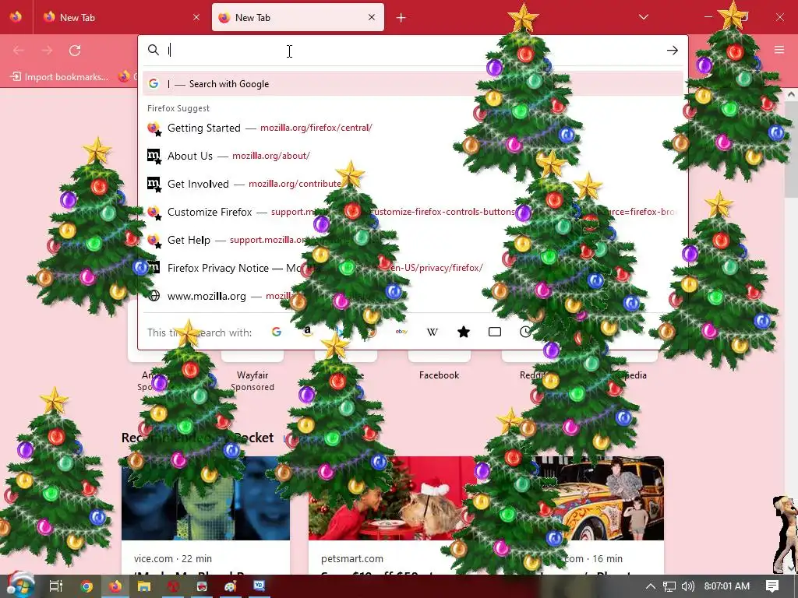The image size is (798, 598).
Task: Click the taskbar clock showing 8:07:01 AM
Action: 727,586
